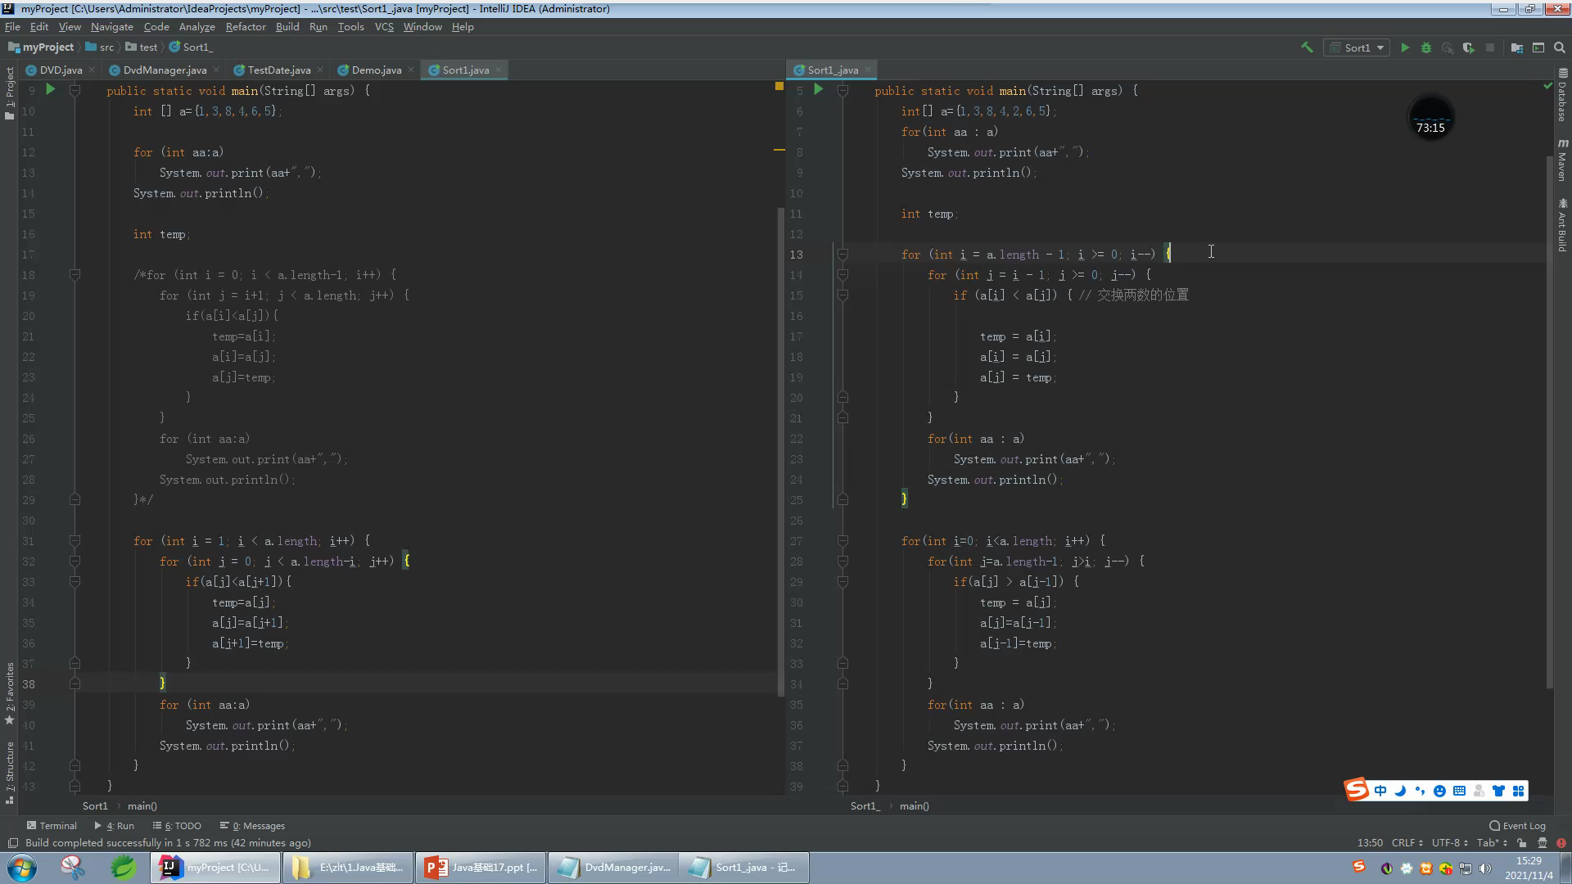Viewport: 1572px width, 884px height.
Task: Toggle the read-only lock icon in status bar
Action: 1521,843
